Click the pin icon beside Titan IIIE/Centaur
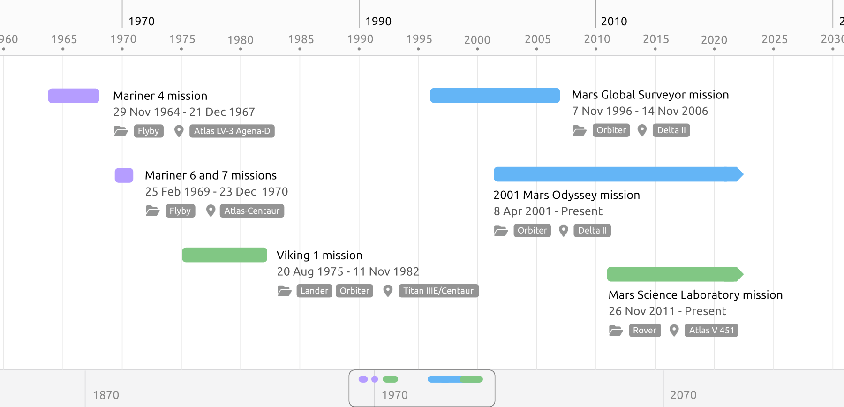This screenshot has width=844, height=407. (388, 291)
